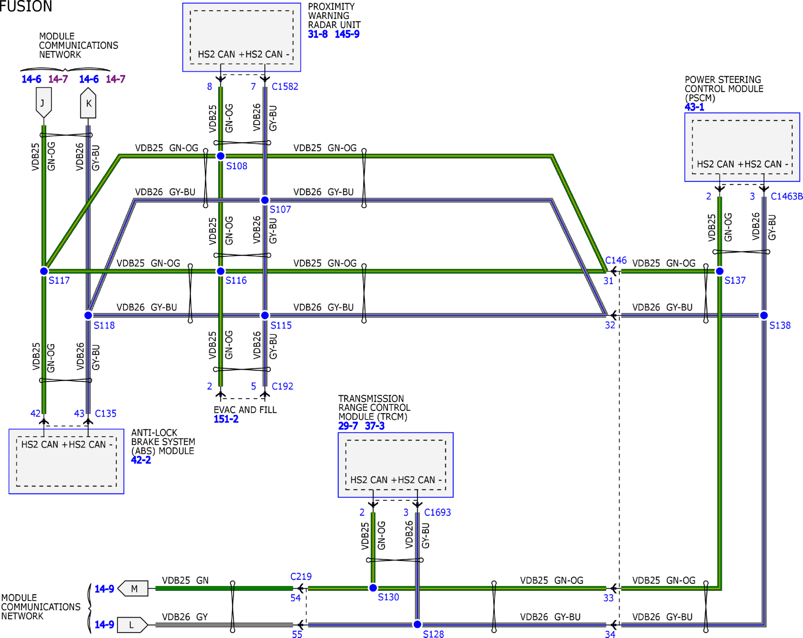
Task: Click pin number 54 at connector C219
Action: (296, 598)
